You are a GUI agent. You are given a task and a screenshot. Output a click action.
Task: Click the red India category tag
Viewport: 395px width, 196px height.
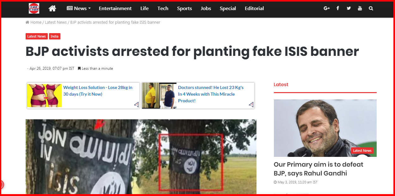(x=54, y=36)
